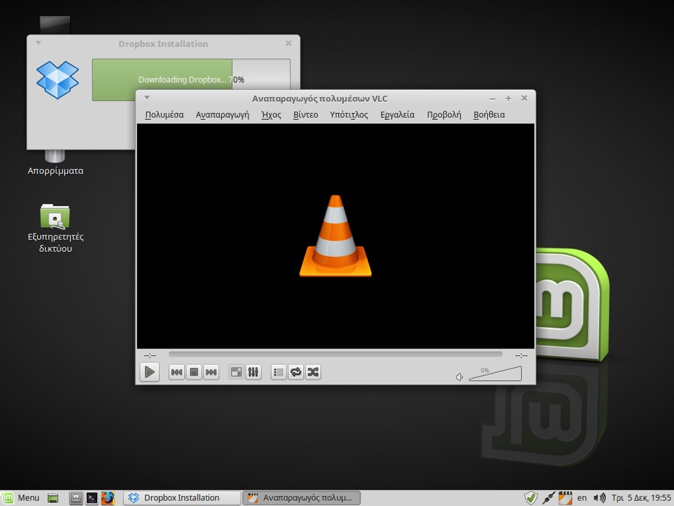Open the system volume tray icon
The height and width of the screenshot is (506, 674).
click(x=599, y=498)
